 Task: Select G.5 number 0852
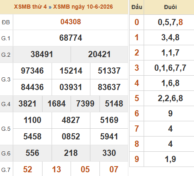tap(71, 137)
